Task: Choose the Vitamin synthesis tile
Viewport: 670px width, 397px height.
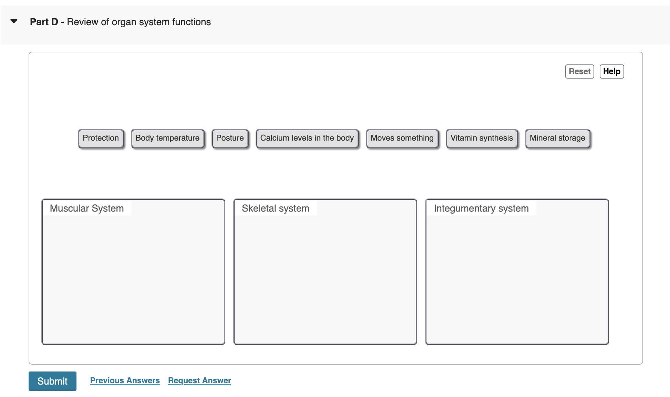Action: click(x=482, y=138)
